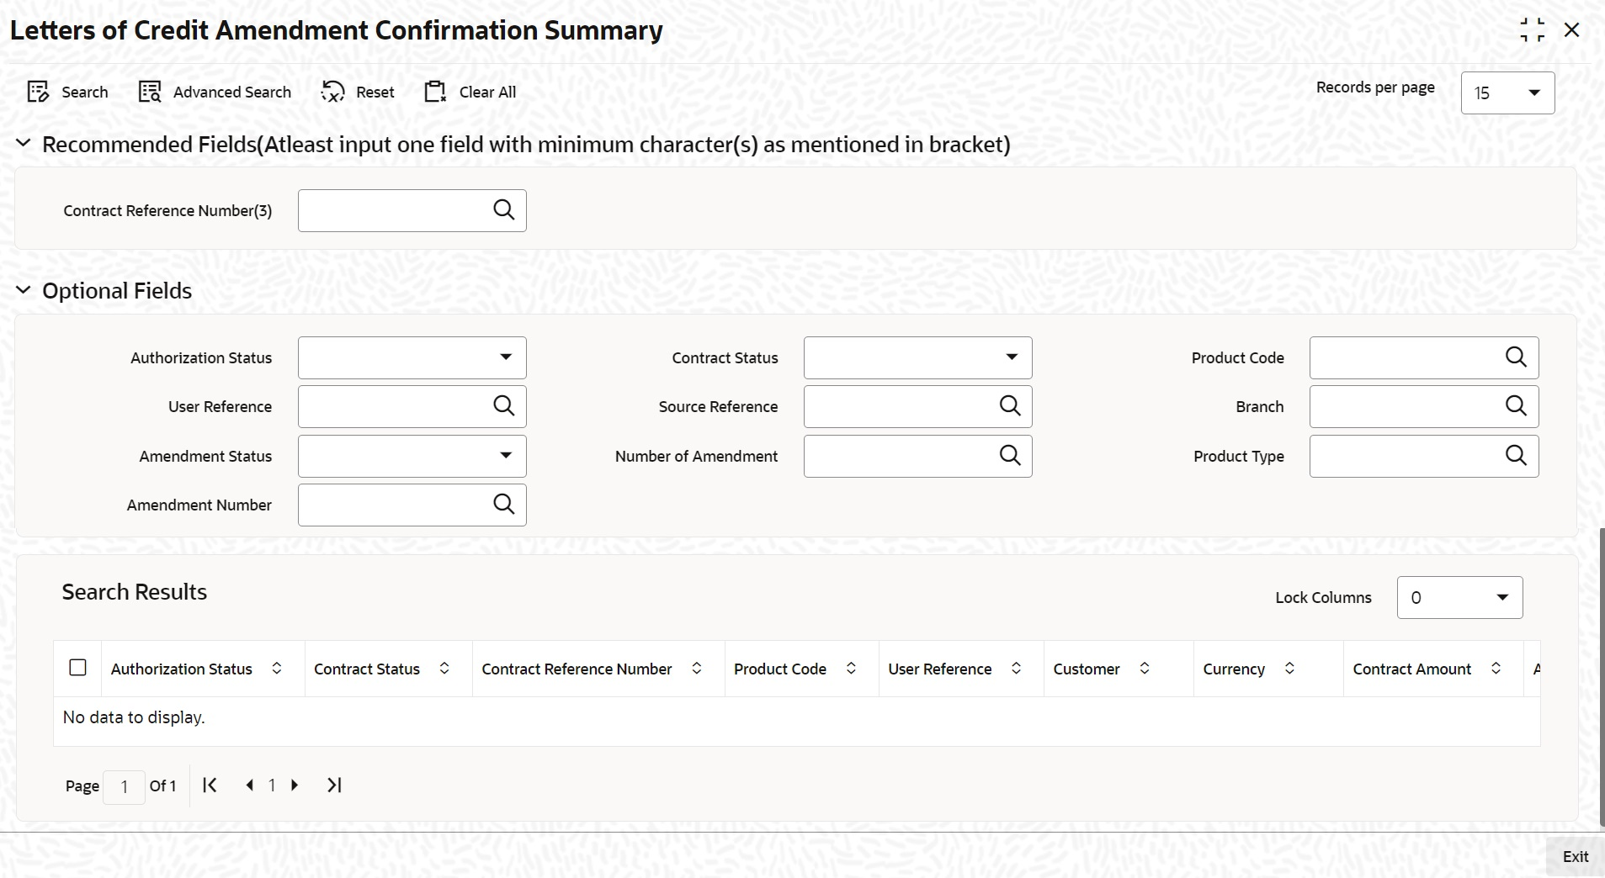Open Branch lookup magnifier
This screenshot has height=878, width=1605.
[x=1515, y=406]
